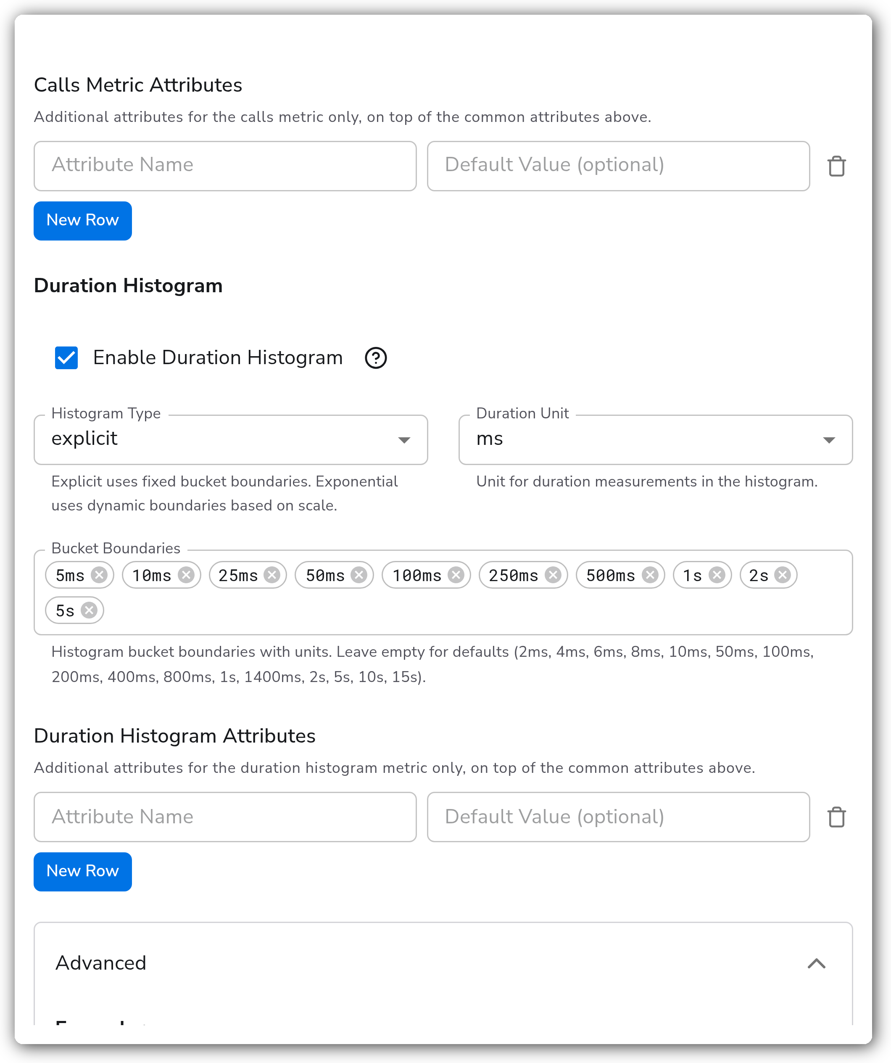This screenshot has height=1063, width=891.
Task: Focus Attribute Name field for calls metric
Action: point(225,166)
